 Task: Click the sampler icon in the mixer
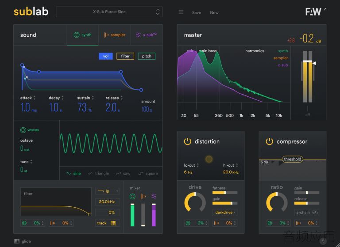pyautogui.click(x=143, y=196)
